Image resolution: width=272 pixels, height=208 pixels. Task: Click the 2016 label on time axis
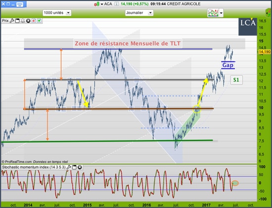[x=146, y=205]
